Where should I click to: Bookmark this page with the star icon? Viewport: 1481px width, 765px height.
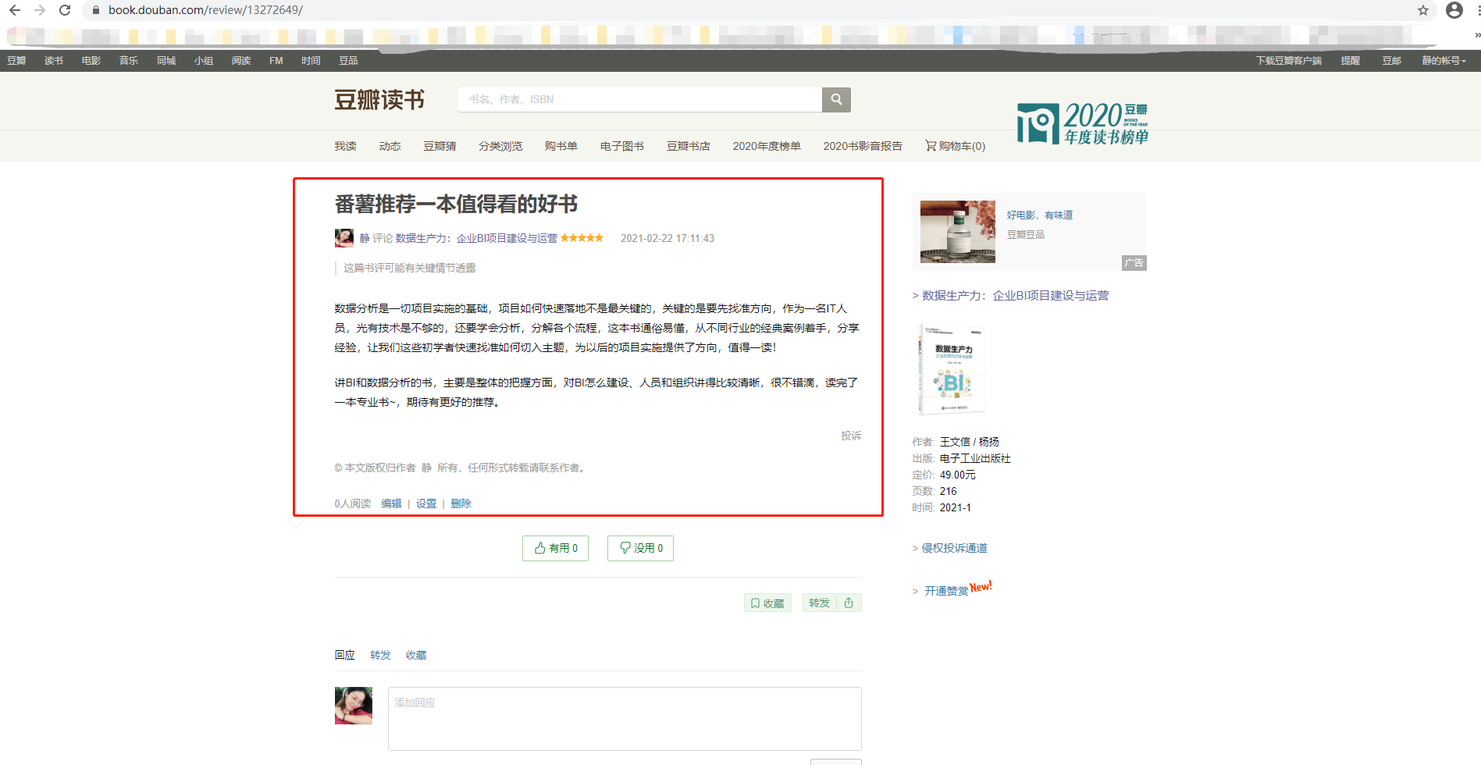(x=1423, y=10)
